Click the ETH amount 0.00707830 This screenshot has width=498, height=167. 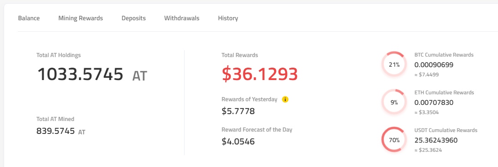coord(434,103)
